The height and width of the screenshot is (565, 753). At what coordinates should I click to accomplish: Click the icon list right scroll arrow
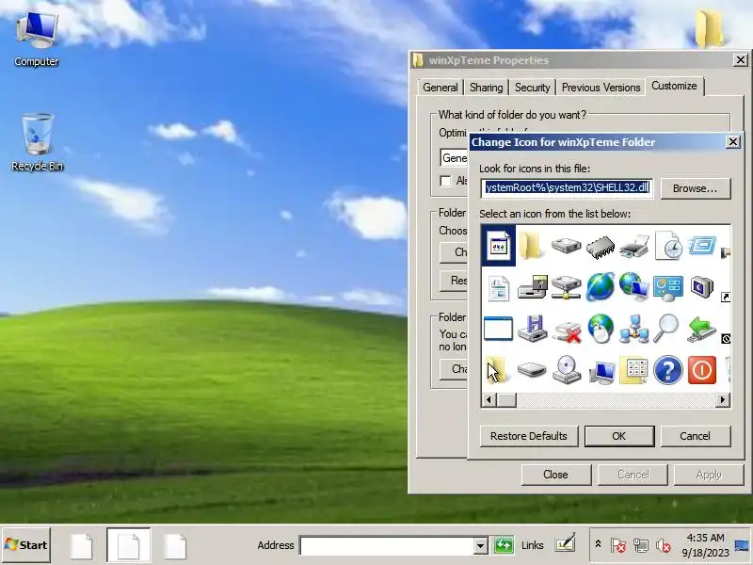pyautogui.click(x=723, y=399)
